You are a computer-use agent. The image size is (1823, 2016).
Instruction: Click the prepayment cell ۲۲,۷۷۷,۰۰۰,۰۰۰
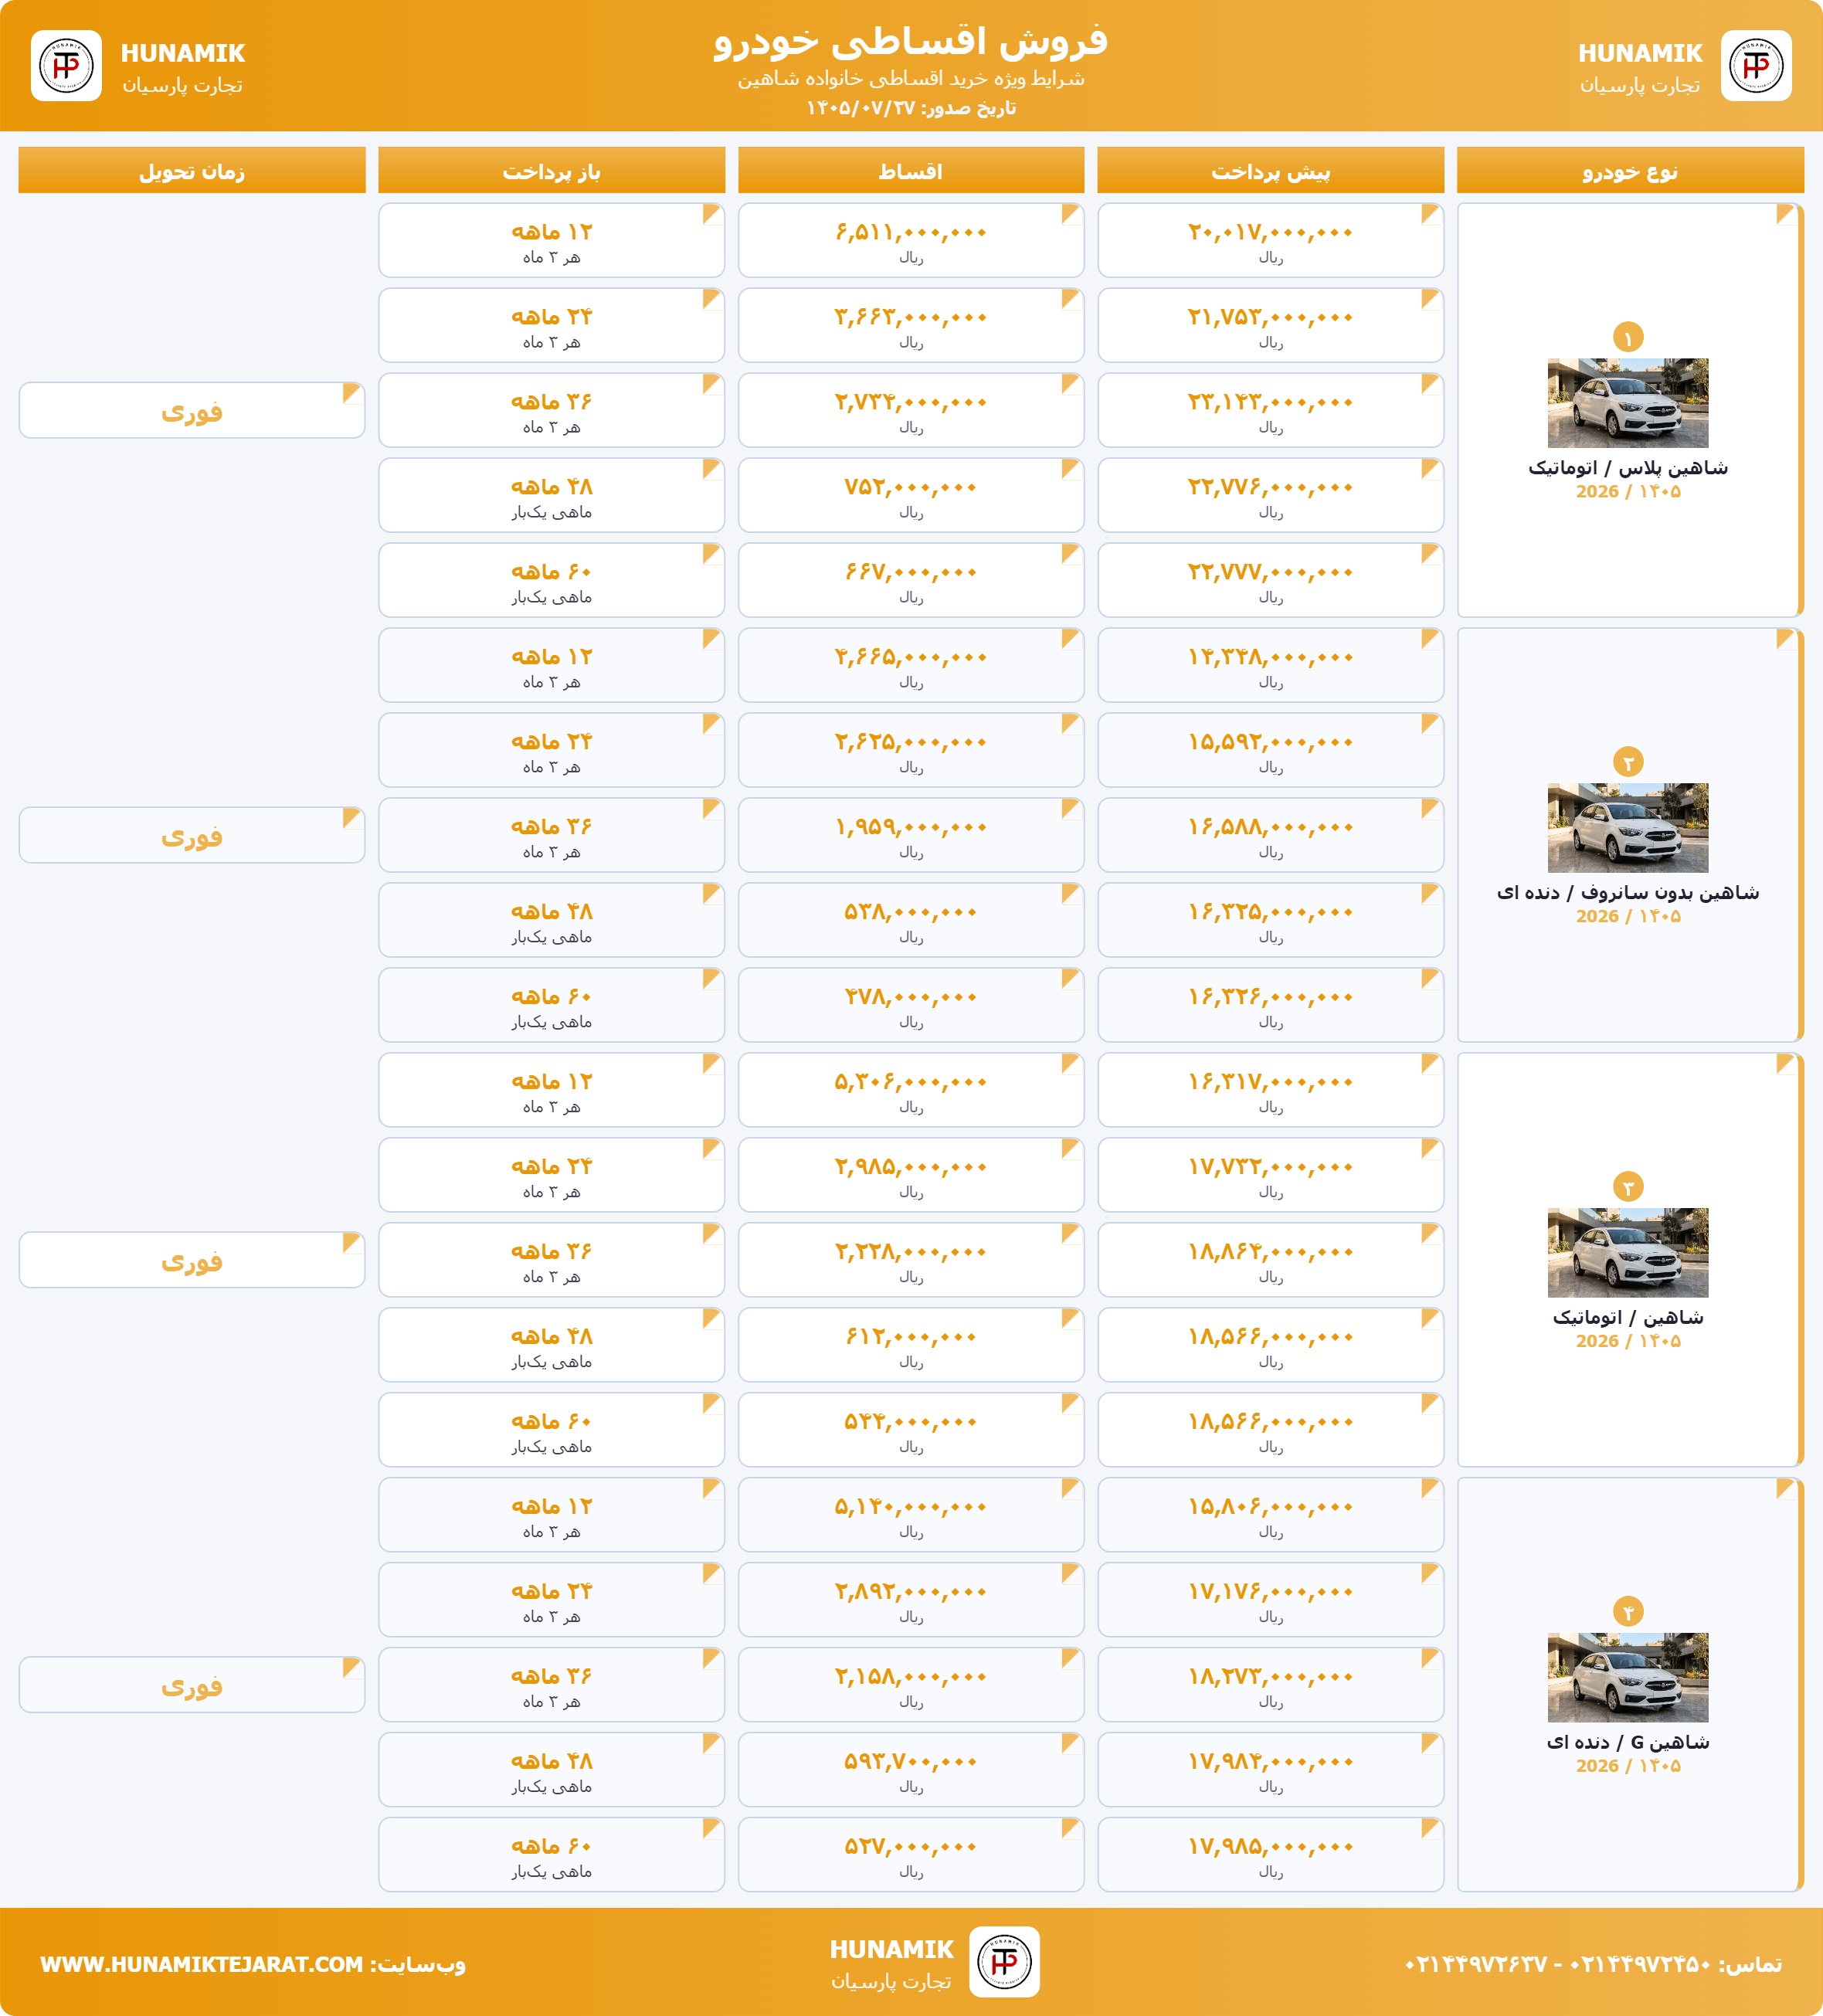(x=1270, y=581)
